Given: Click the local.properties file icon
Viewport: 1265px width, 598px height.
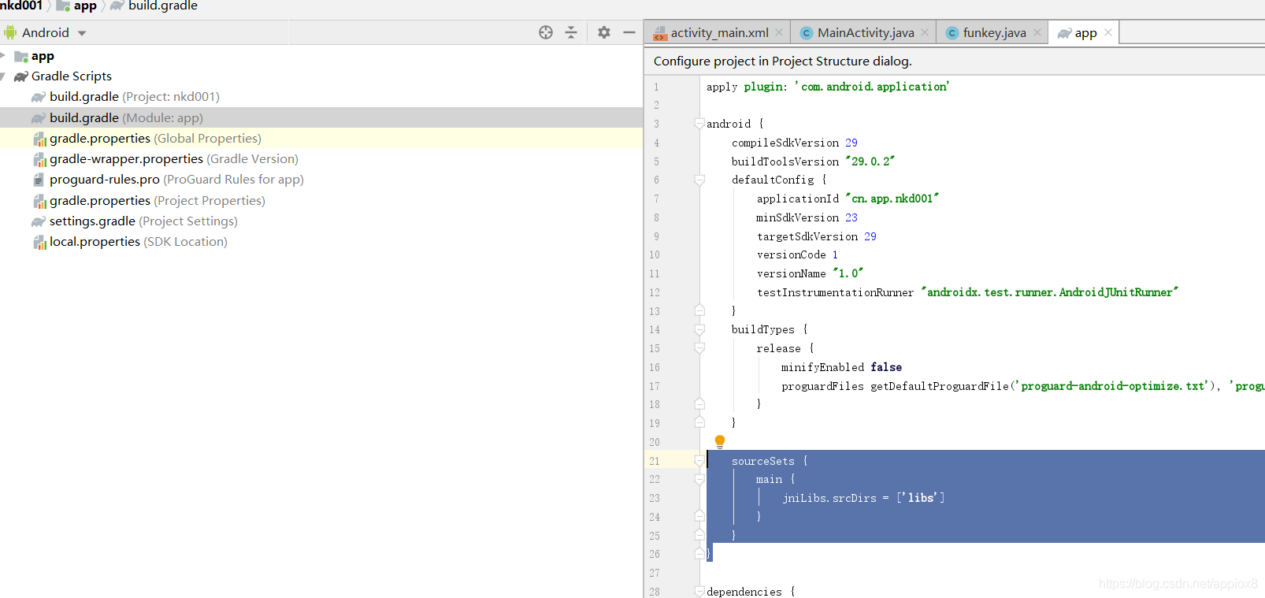Looking at the screenshot, I should coord(39,242).
